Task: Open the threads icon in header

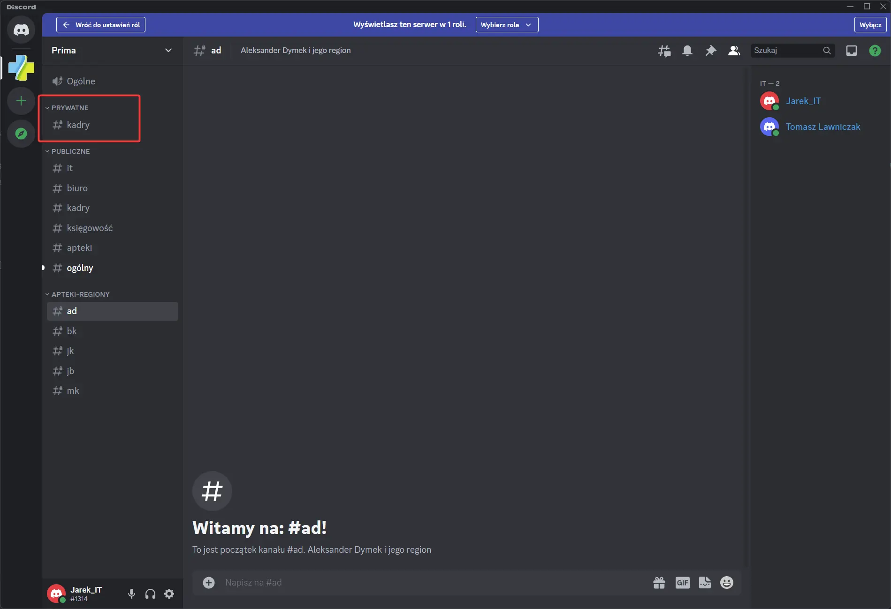Action: pyautogui.click(x=664, y=51)
